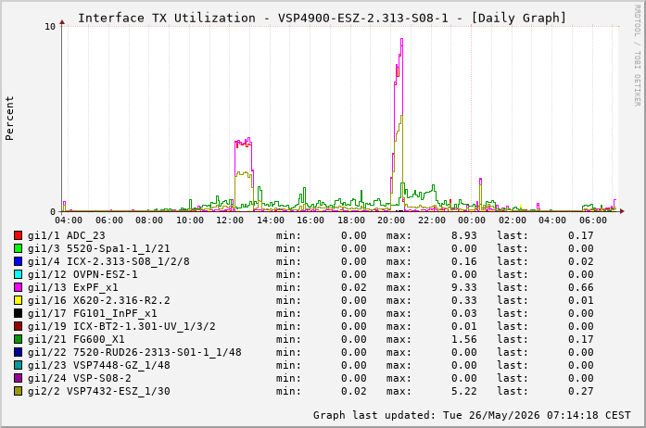This screenshot has height=428, width=646.
Task: Click the 20:00 x-axis time label
Action: tap(391, 220)
